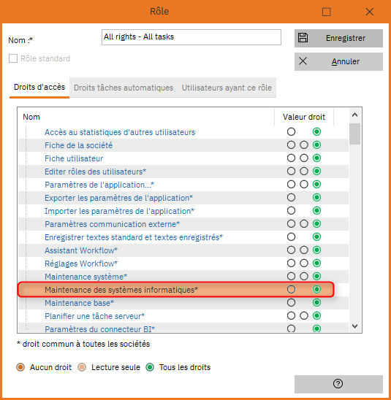Click the green Tous les droits legend icon
Screen dimensions: 391x400
point(150,367)
